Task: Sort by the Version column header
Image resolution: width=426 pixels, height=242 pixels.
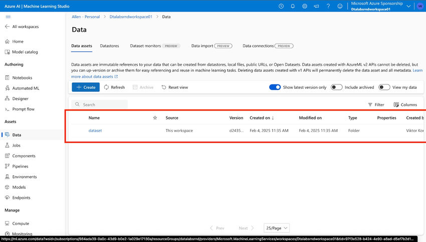Action: [236, 118]
